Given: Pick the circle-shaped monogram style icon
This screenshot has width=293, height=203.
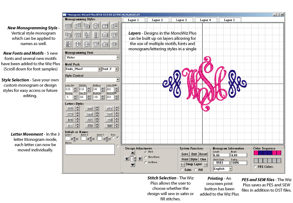Looking at the screenshot, I should (x=86, y=44).
